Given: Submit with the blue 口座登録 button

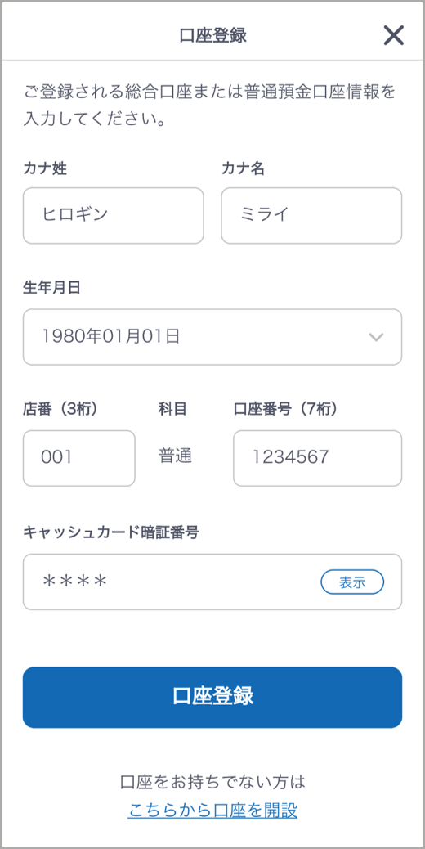Looking at the screenshot, I should (x=212, y=698).
